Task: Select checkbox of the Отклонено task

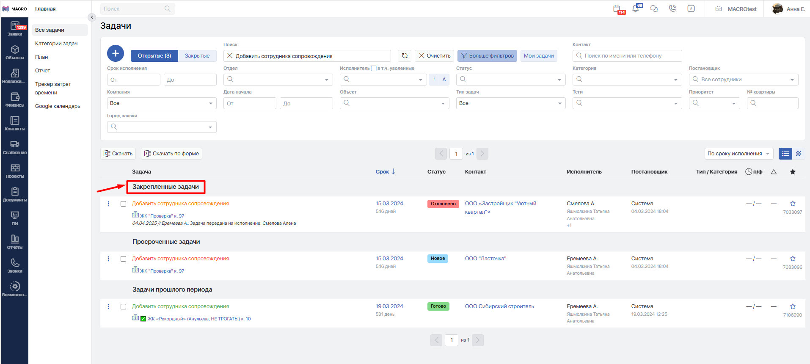Action: coord(124,204)
